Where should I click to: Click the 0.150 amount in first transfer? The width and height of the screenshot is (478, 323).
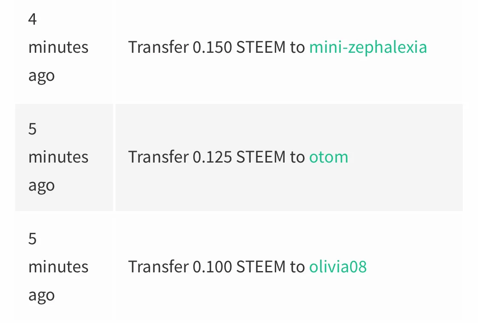[x=212, y=47]
